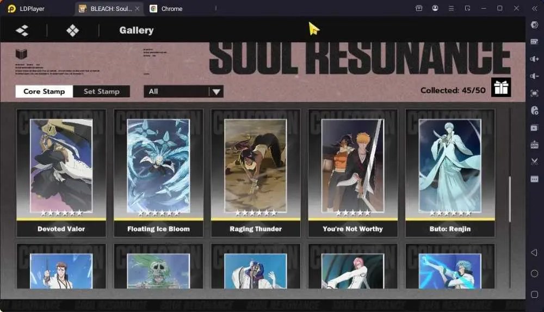Switch to the Set Stamp toggle
544x312 pixels.
pos(101,91)
